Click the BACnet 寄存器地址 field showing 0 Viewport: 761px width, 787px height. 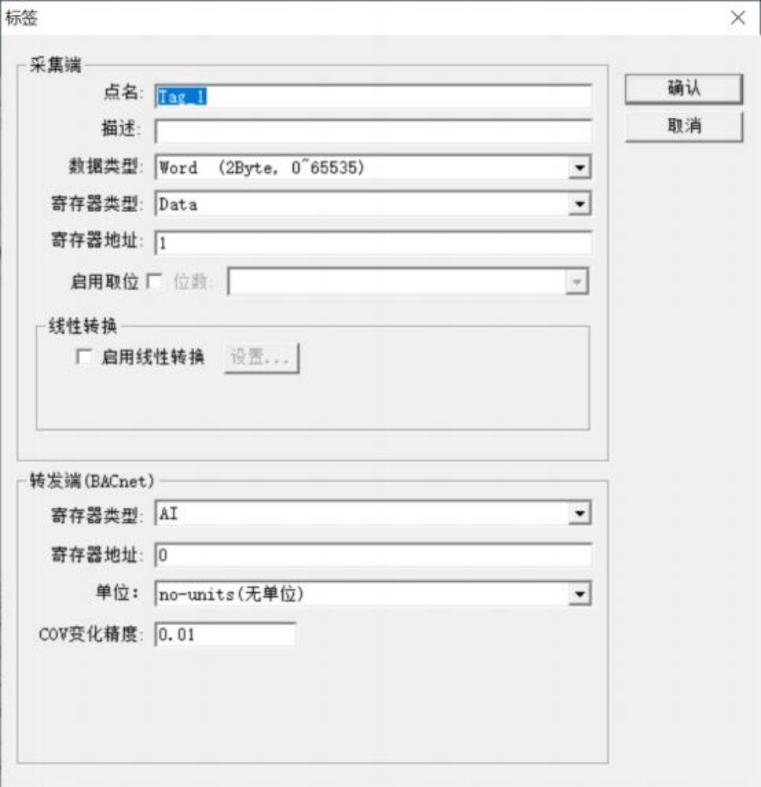374,555
